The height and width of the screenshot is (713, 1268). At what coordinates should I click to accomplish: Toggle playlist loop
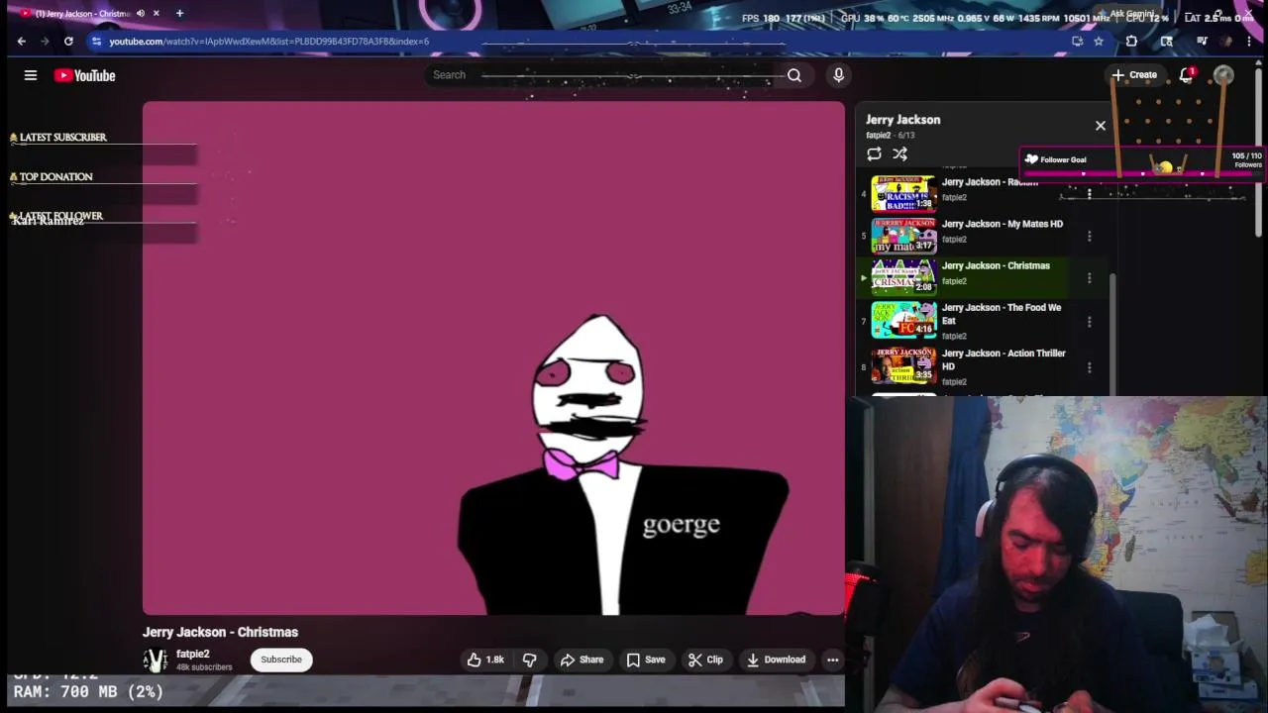(874, 153)
